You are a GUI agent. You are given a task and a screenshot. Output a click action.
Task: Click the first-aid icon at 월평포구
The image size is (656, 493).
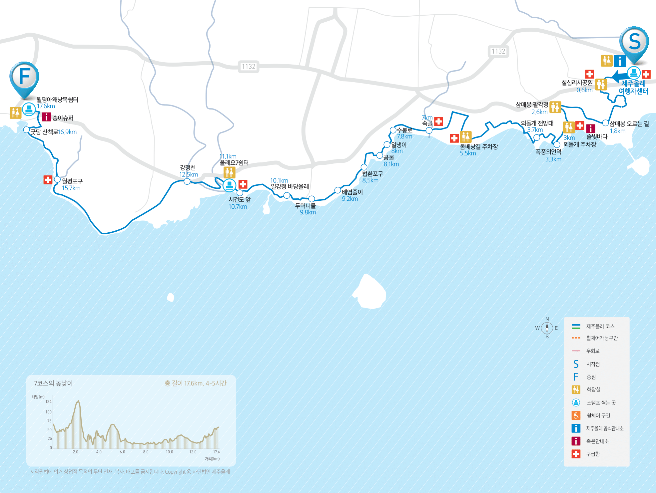48,180
